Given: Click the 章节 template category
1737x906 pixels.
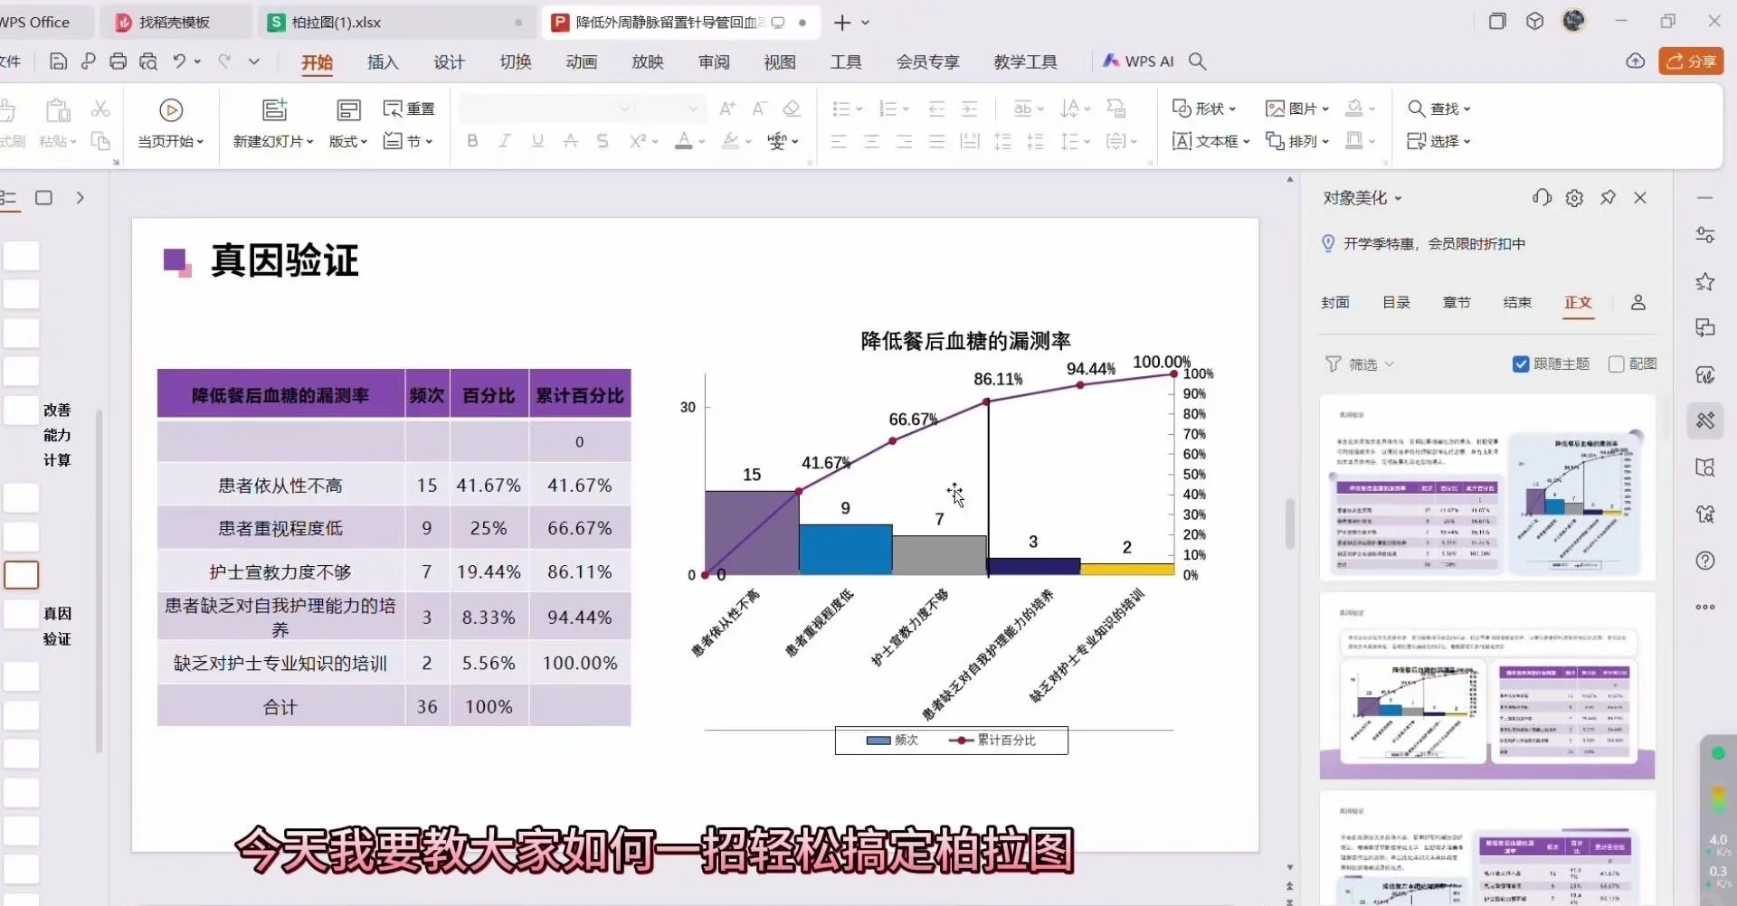Looking at the screenshot, I should [1457, 303].
